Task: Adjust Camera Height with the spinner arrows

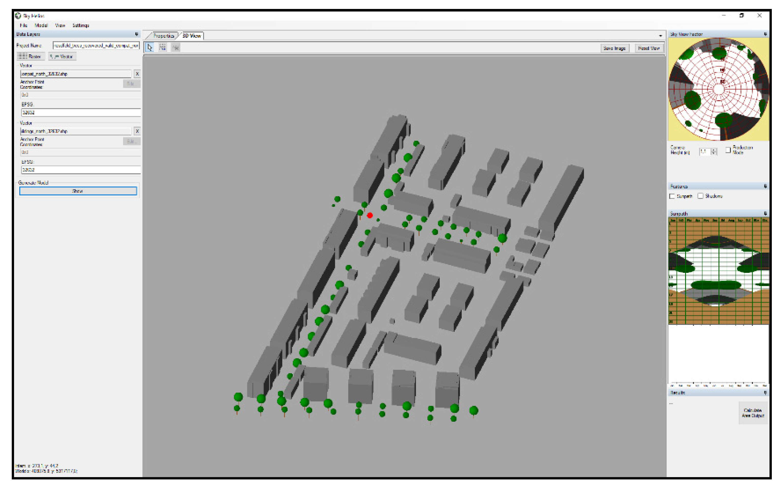Action: (714, 152)
